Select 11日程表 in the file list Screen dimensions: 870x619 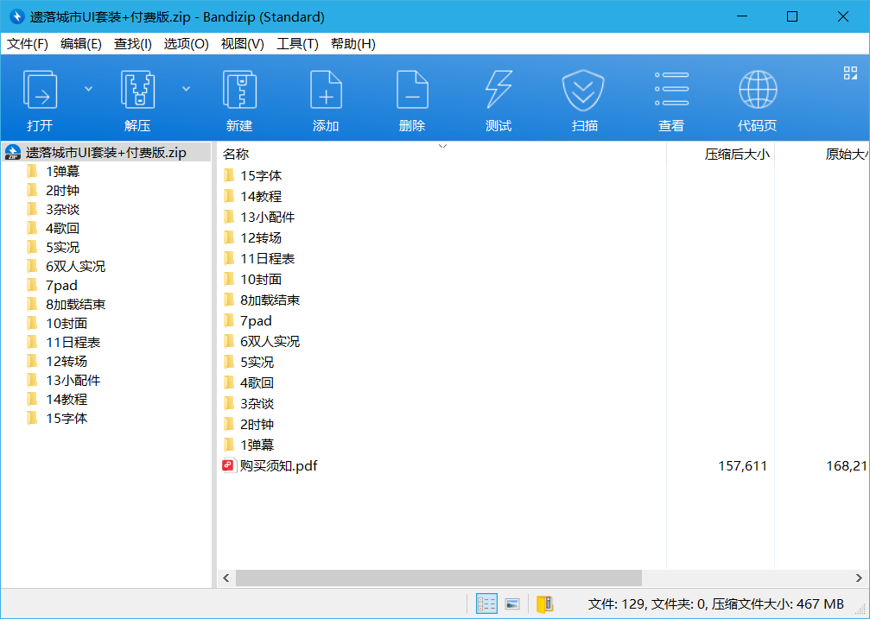point(268,258)
